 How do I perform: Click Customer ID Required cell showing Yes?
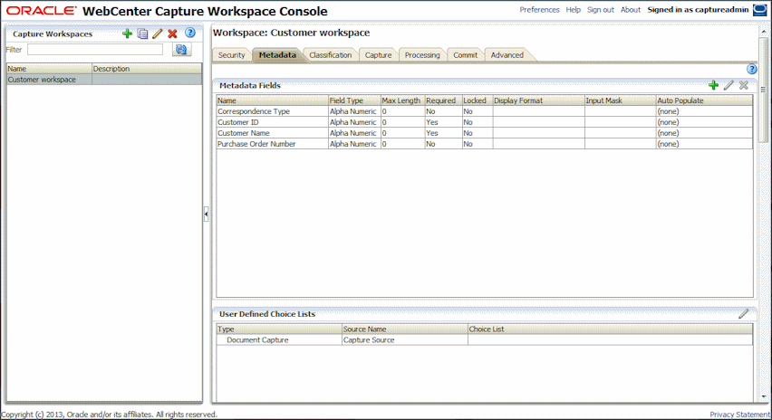point(444,122)
